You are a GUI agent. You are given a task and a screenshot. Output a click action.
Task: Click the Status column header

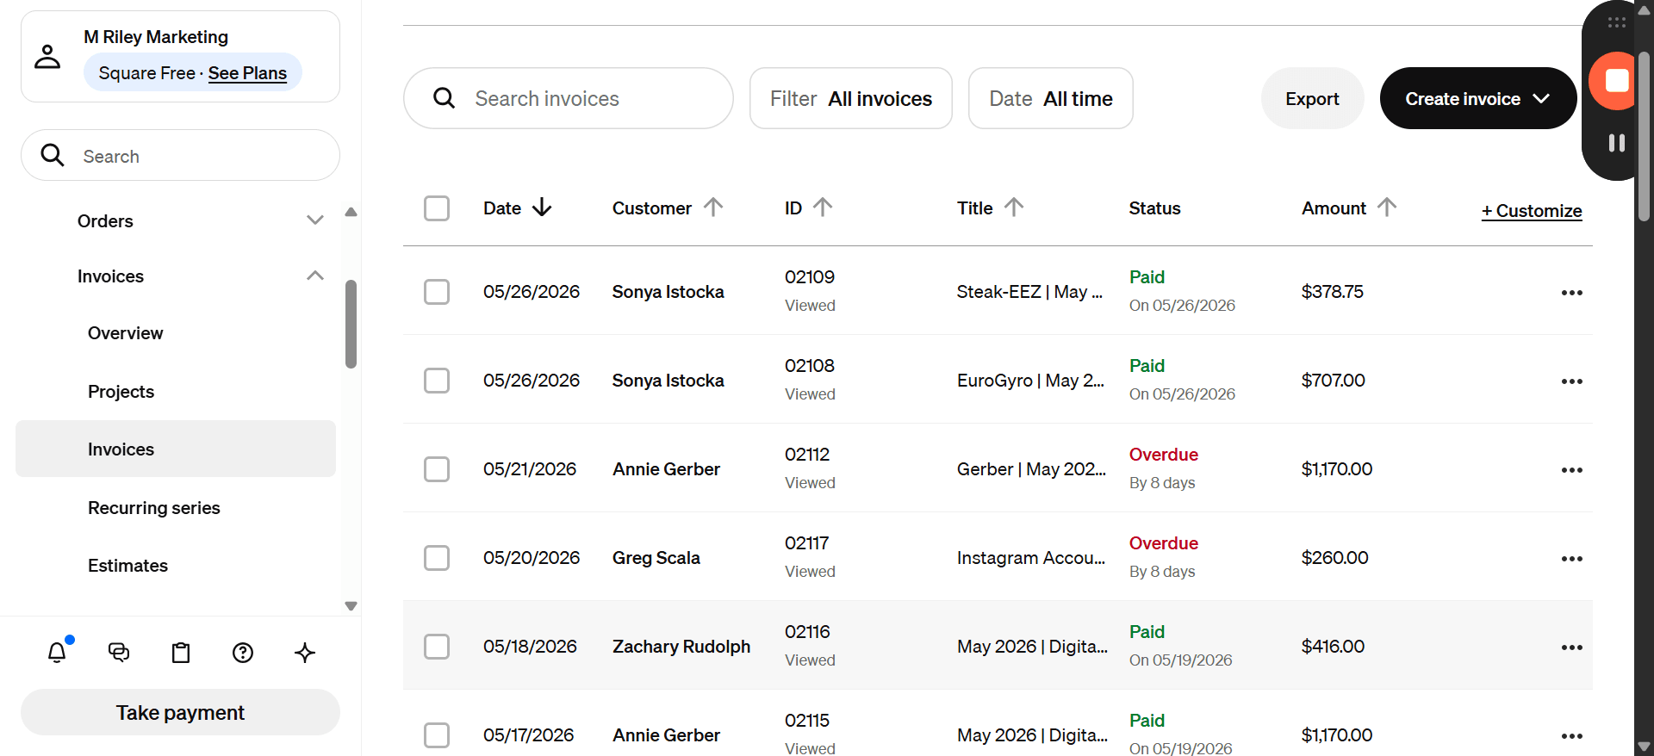coord(1154,208)
